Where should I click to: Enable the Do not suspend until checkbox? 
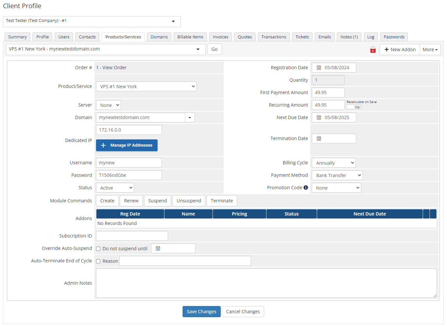click(x=98, y=249)
